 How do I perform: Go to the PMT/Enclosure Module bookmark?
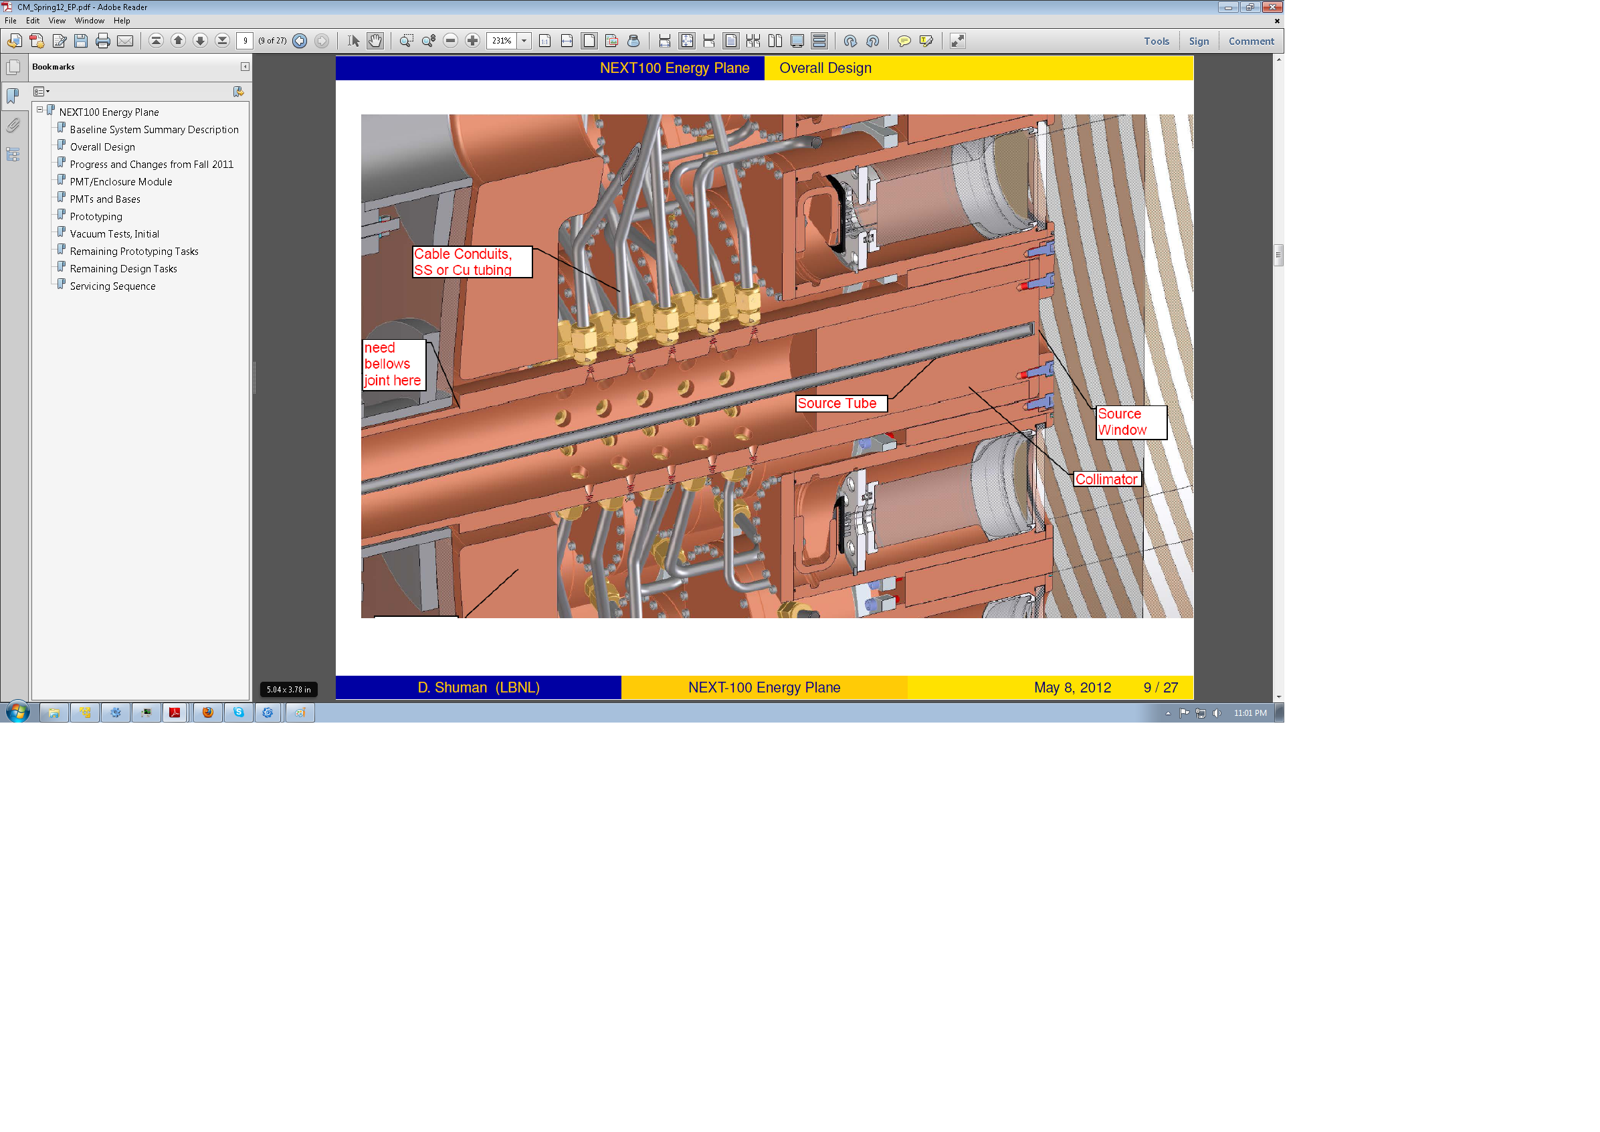(120, 182)
